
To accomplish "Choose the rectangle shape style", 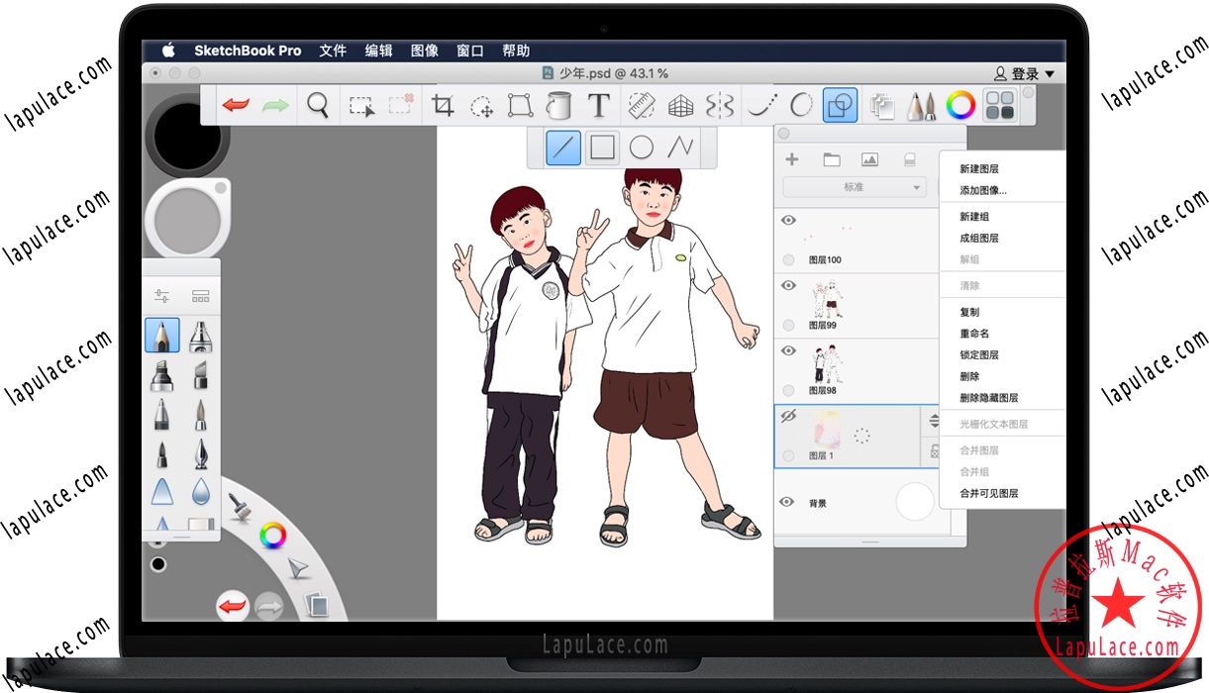I will 602,148.
